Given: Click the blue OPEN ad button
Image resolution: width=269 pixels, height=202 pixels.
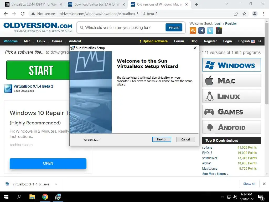Looking at the screenshot, I should [48, 163].
